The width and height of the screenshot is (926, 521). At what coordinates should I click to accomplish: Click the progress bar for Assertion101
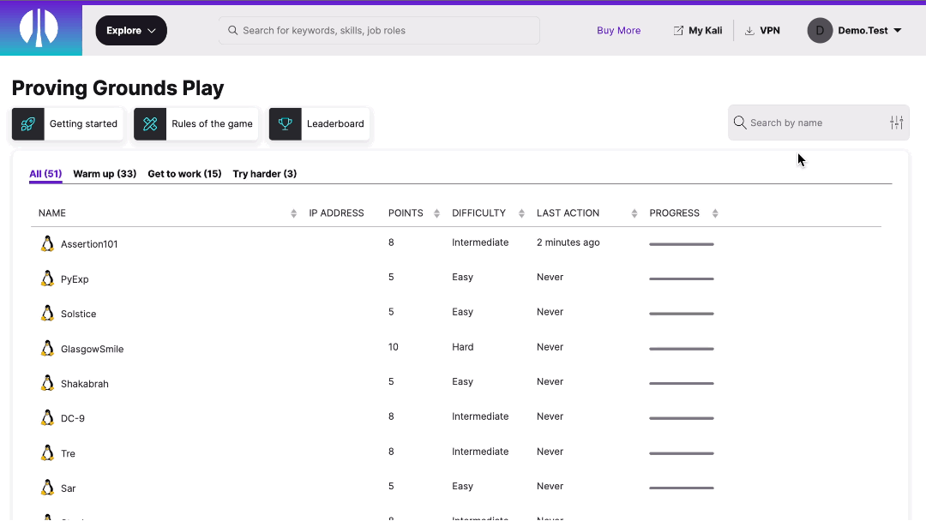681,243
